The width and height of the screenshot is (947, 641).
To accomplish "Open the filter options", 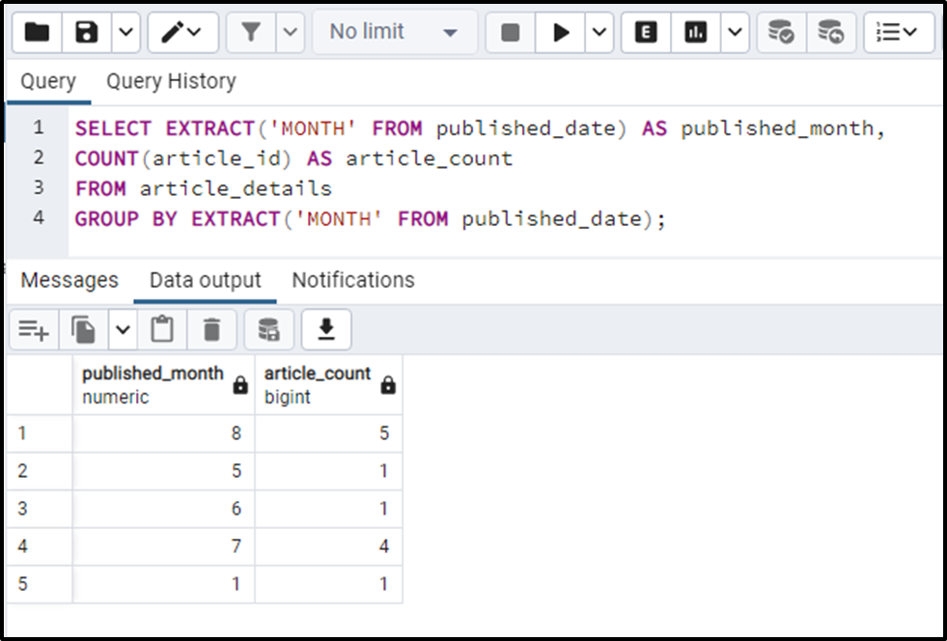I will pos(250,32).
